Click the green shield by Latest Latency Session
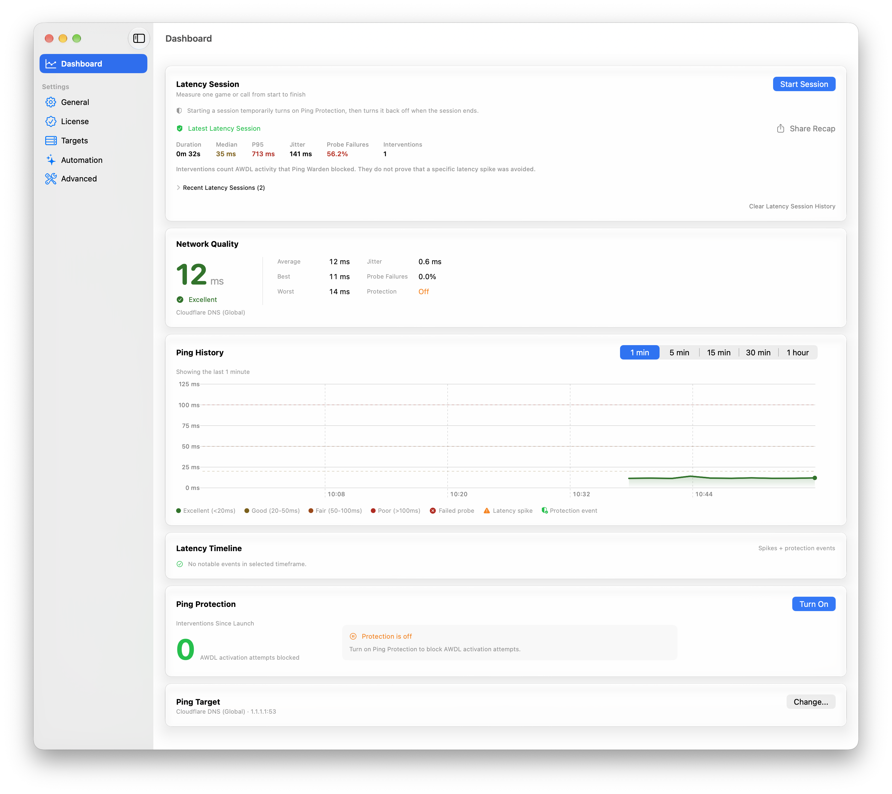892x794 pixels. tap(180, 128)
